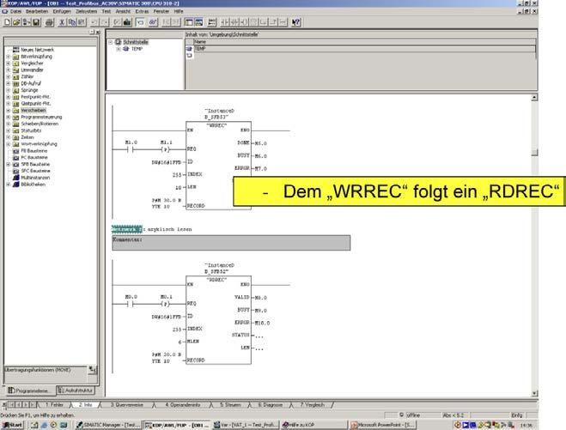
Task: Open the Datei menu
Action: click(15, 11)
